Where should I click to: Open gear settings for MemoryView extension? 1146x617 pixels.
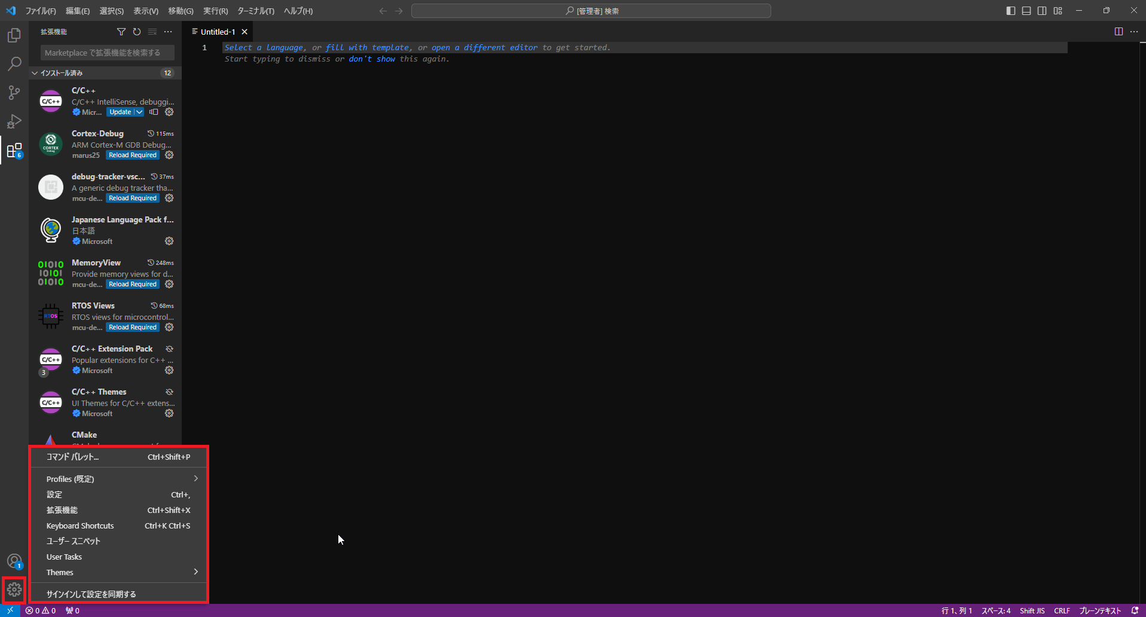[169, 284]
